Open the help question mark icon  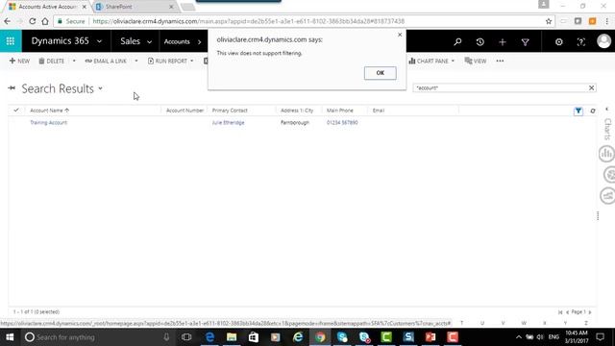coord(580,41)
